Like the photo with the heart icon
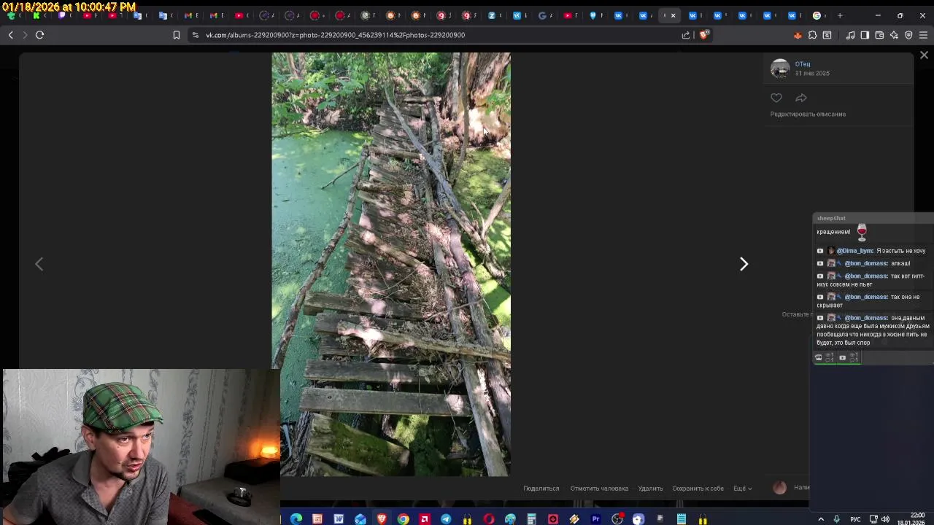 (776, 98)
